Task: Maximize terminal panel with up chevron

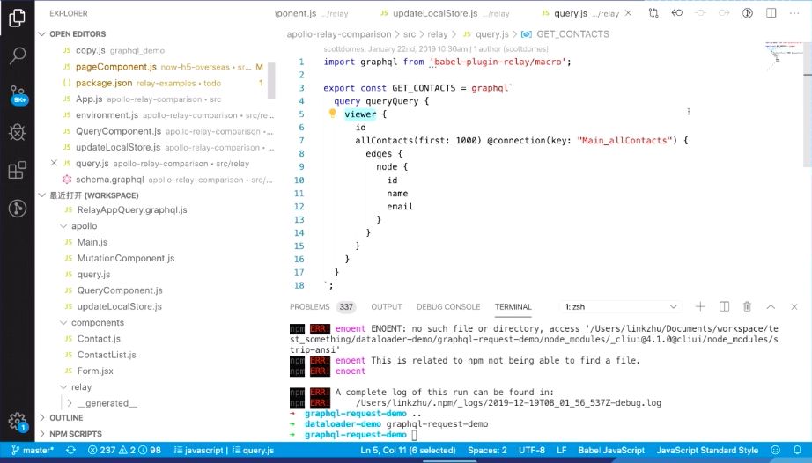Action: tap(771, 307)
